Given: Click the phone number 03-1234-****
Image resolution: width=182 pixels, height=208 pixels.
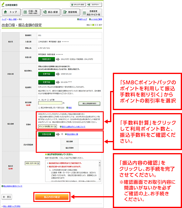Looking at the screenshot, I should (x=66, y=82).
